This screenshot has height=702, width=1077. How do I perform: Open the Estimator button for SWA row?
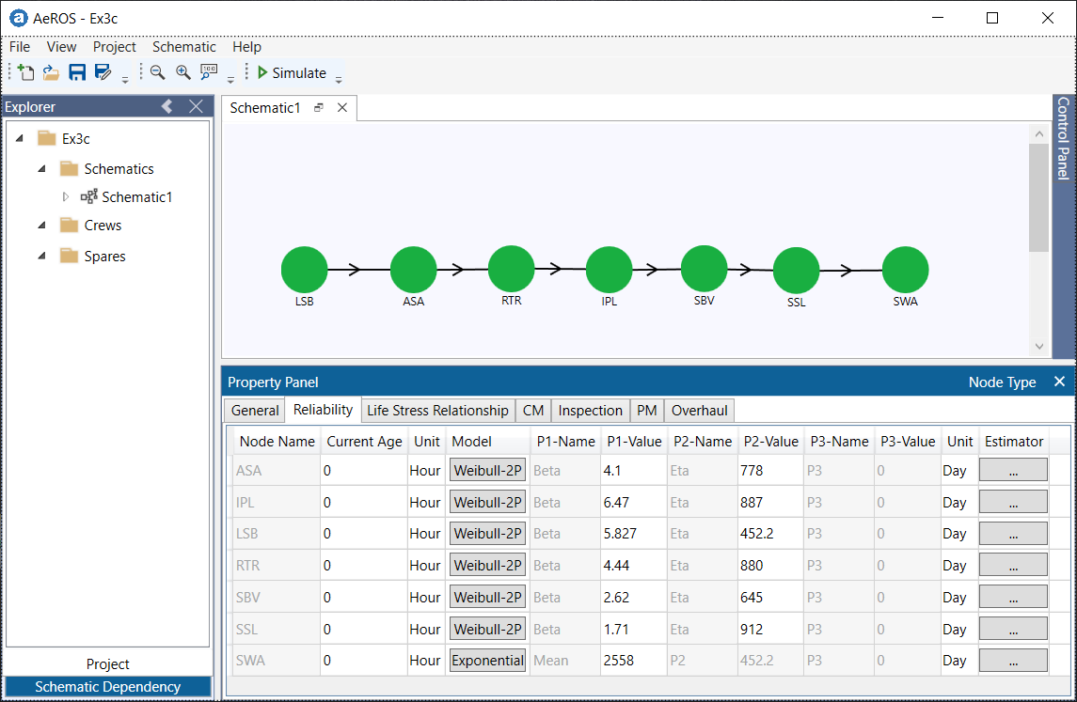click(x=1013, y=660)
